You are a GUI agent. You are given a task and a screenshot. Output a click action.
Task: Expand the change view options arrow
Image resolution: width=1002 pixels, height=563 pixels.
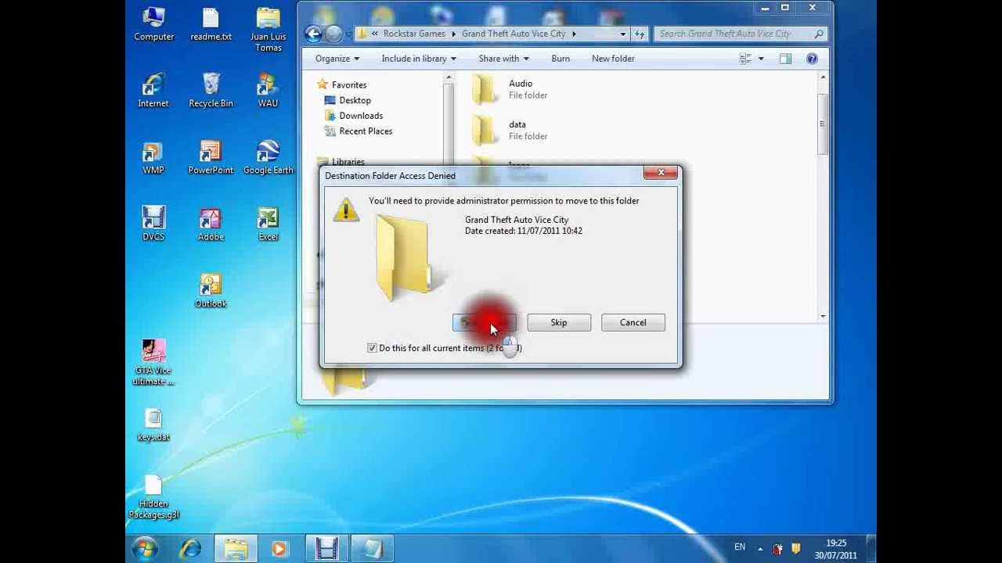coord(760,59)
